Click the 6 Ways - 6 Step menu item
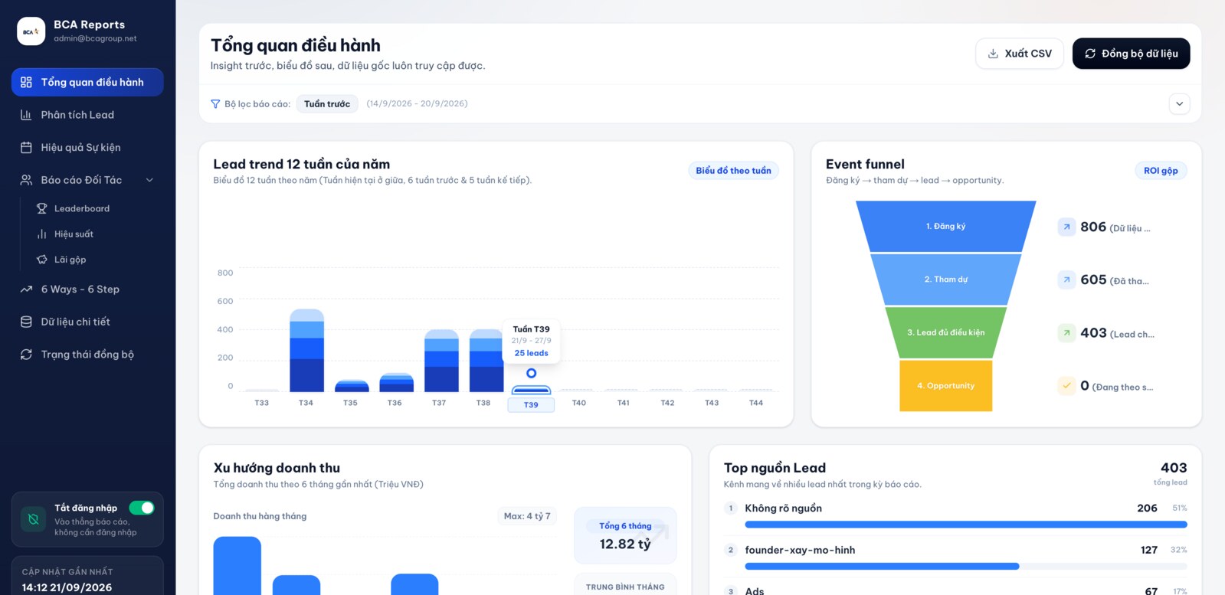This screenshot has height=595, width=1225. (87, 289)
